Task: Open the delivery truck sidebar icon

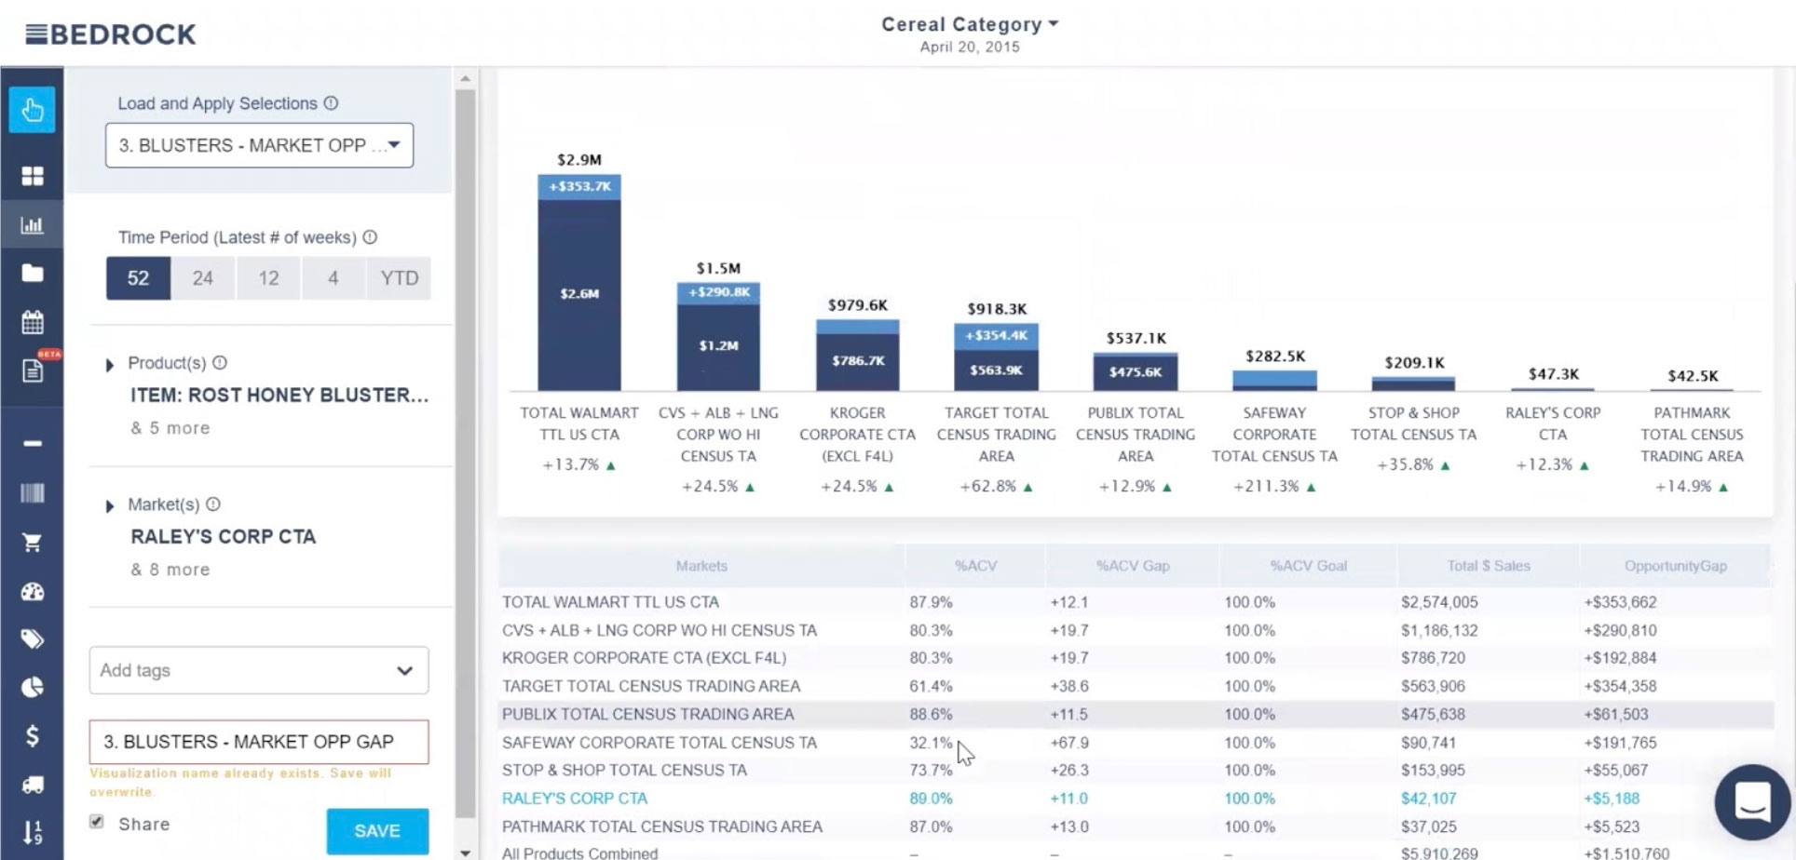Action: (32, 785)
